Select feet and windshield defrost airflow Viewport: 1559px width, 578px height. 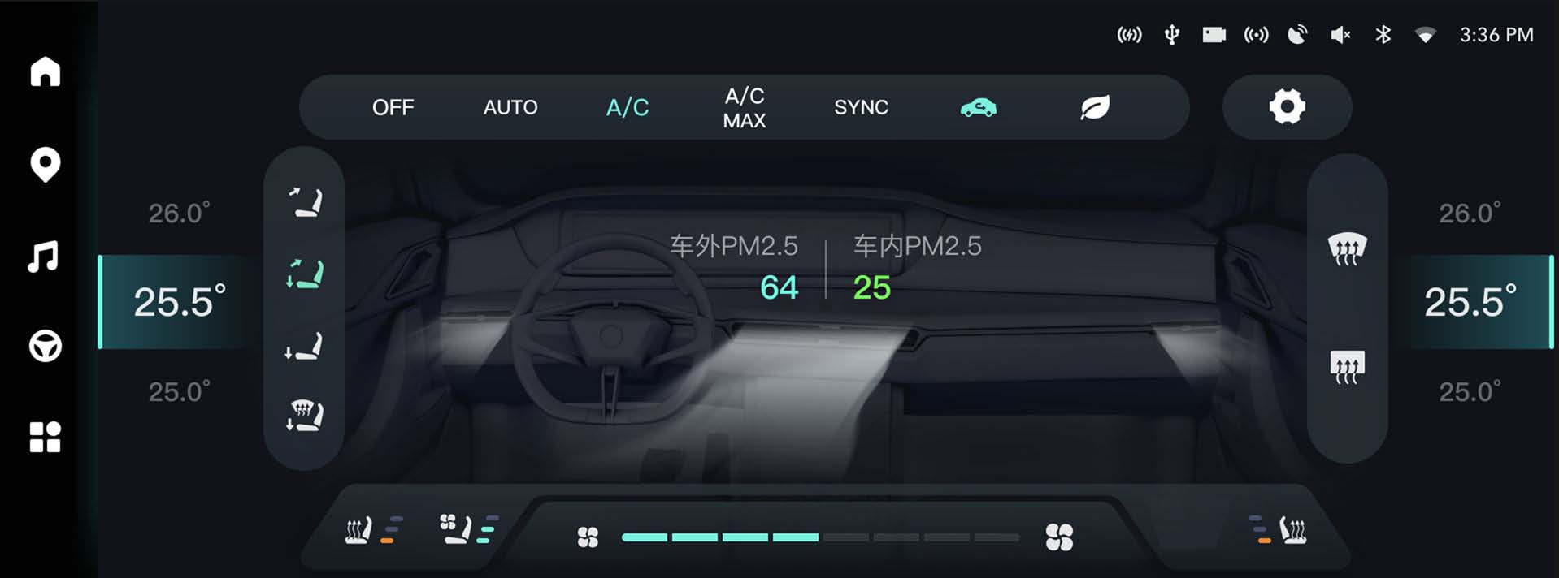tap(305, 415)
